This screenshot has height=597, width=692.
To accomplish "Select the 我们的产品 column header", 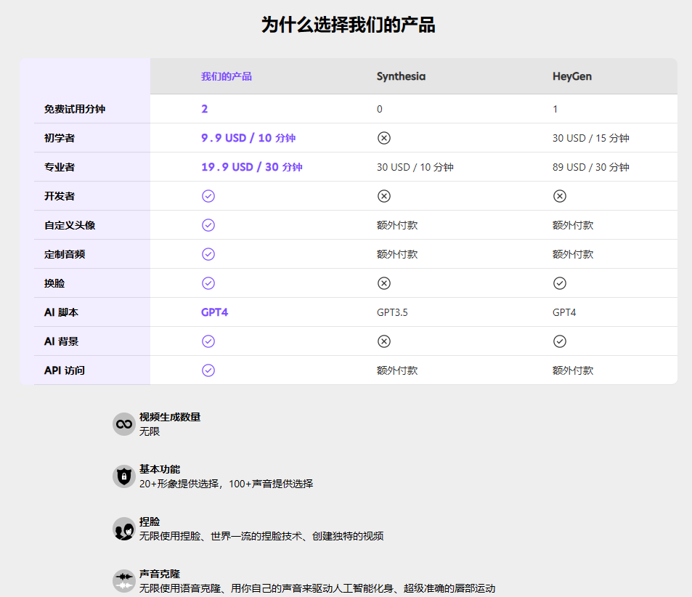I will coord(227,76).
